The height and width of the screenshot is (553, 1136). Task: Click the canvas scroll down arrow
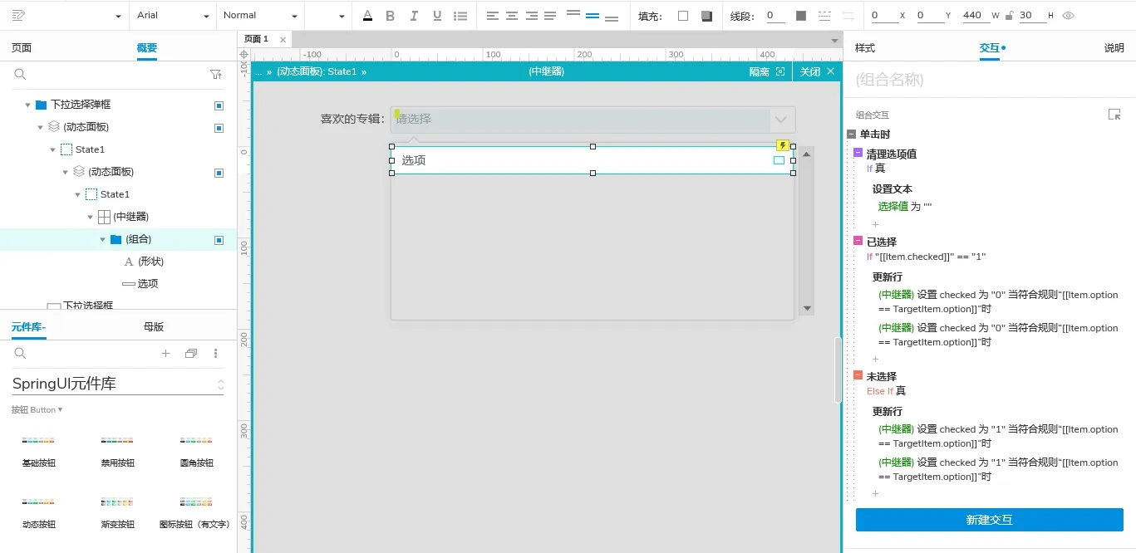coord(806,308)
